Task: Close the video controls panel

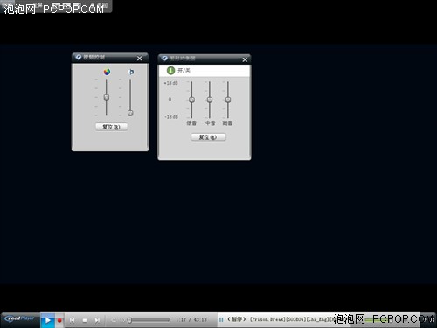Action: pyautogui.click(x=140, y=59)
